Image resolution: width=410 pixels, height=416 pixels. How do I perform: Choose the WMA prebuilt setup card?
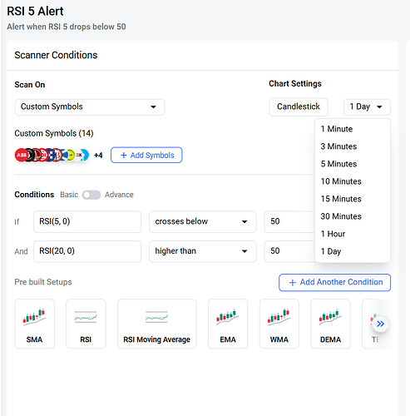click(x=279, y=324)
